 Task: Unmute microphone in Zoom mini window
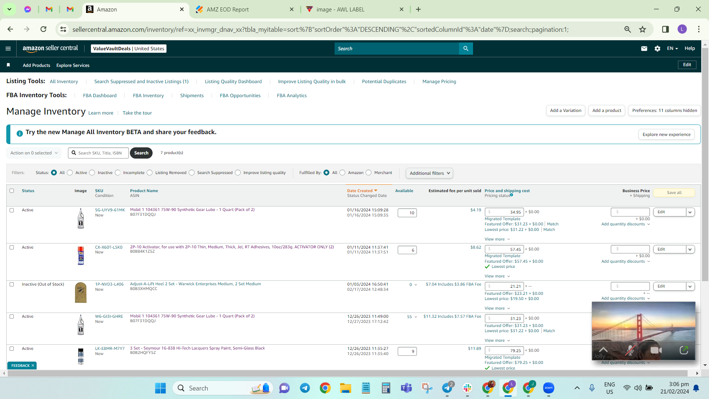[x=630, y=350]
